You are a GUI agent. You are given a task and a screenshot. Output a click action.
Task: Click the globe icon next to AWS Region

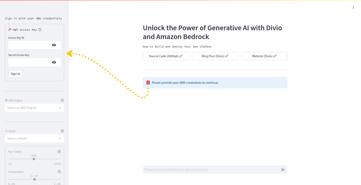[6, 100]
